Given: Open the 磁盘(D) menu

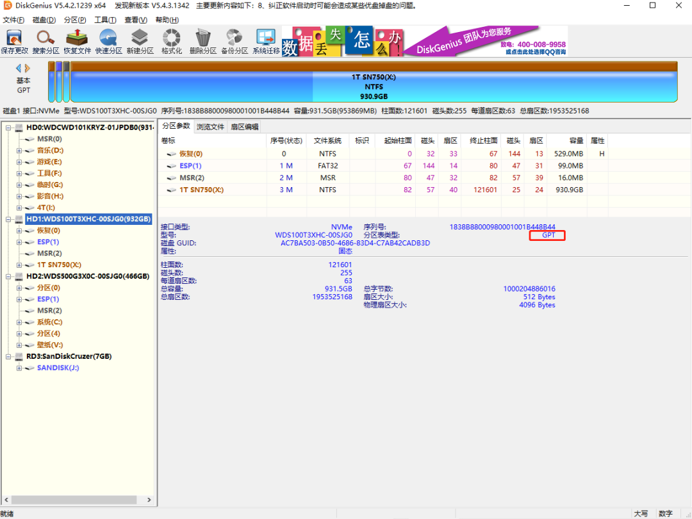Looking at the screenshot, I should [x=44, y=20].
